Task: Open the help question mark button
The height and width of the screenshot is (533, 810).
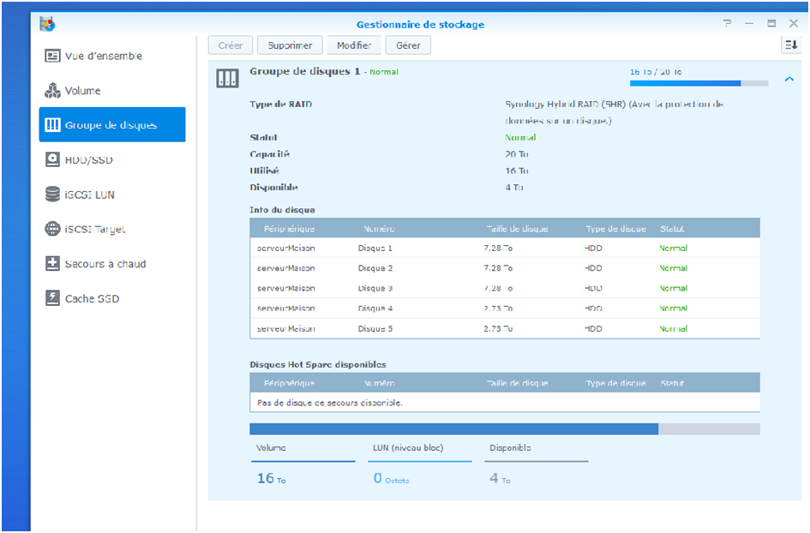Action: click(x=727, y=24)
